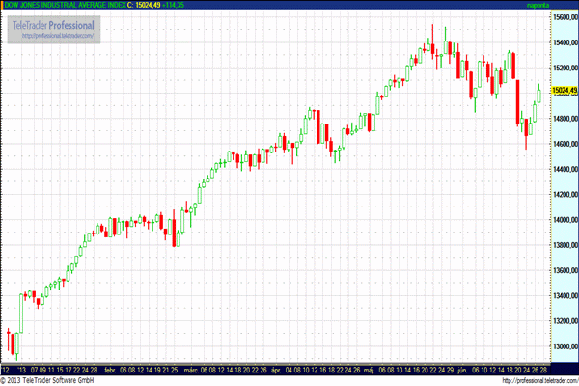This screenshot has height=386, width=579.
Task: Click the TeleTrader Software GmbH copyright text
Action: click(50, 380)
